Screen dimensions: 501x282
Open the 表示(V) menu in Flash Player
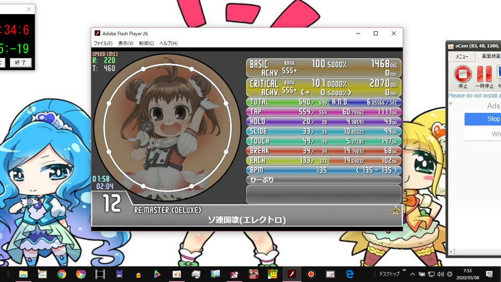[126, 43]
